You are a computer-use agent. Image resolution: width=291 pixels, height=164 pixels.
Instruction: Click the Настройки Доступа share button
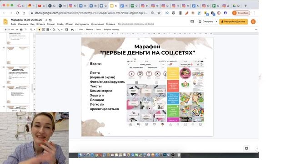(x=233, y=21)
